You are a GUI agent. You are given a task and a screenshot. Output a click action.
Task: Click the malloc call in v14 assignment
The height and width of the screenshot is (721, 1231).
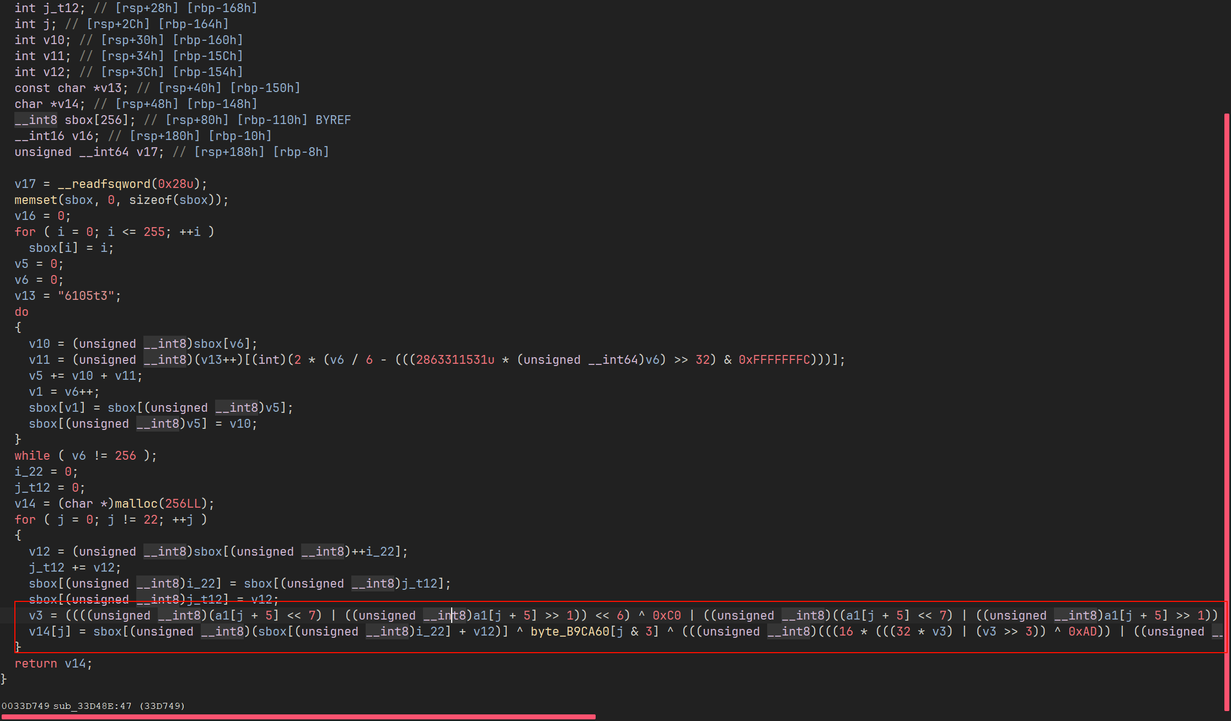pyautogui.click(x=136, y=504)
